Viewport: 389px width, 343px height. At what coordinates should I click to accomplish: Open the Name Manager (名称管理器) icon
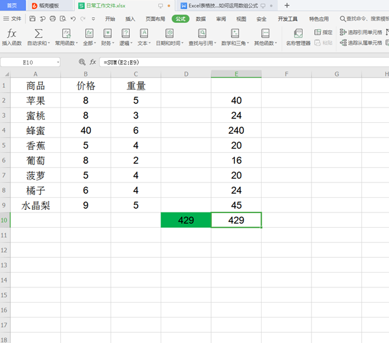[x=298, y=33]
